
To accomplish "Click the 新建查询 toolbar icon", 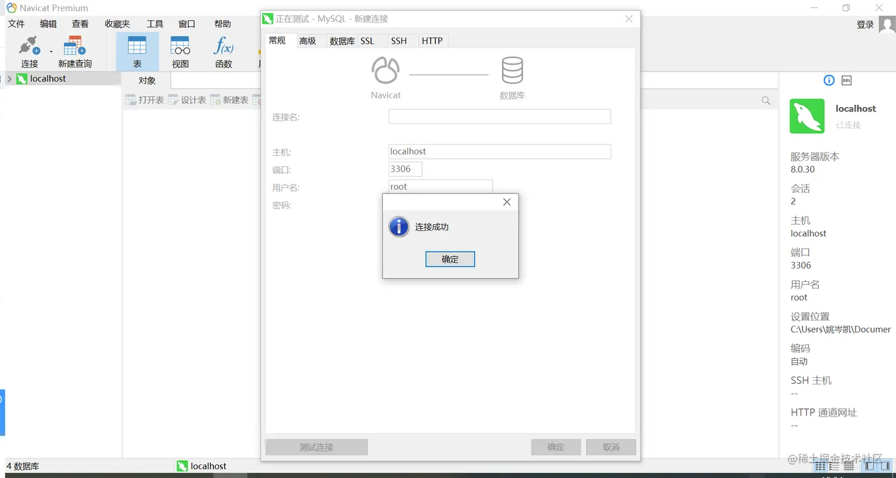I will (75, 46).
